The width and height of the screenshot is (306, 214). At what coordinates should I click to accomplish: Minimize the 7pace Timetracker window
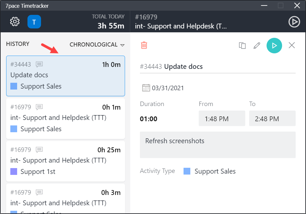tap(264, 5)
